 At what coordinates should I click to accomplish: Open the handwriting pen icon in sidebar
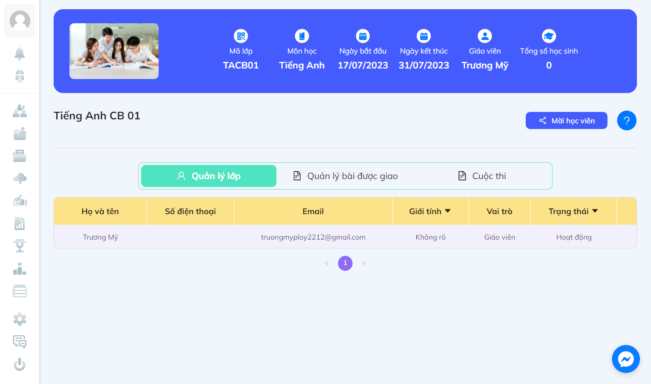(20, 201)
